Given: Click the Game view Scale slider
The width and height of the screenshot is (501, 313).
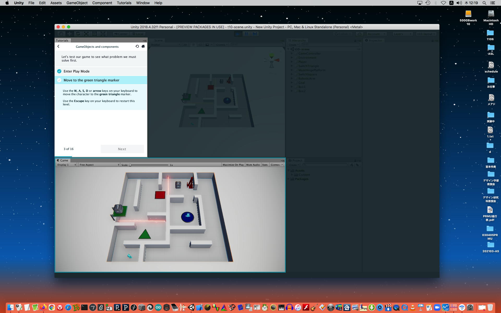Looking at the screenshot, I should pyautogui.click(x=149, y=165).
